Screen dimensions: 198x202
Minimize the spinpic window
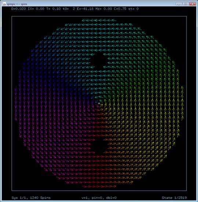[x=179, y=4]
